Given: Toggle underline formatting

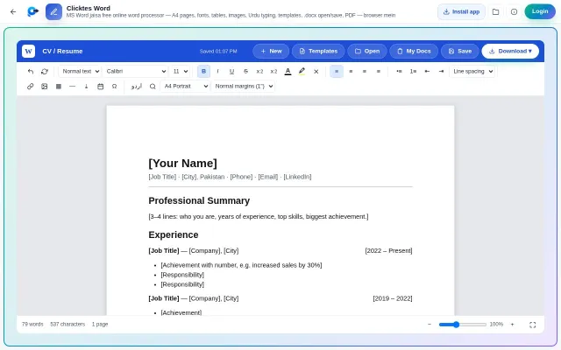Looking at the screenshot, I should pyautogui.click(x=231, y=72).
